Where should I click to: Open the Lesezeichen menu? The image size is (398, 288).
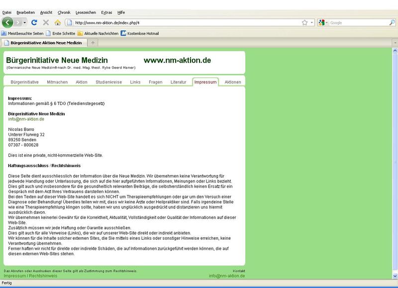(x=87, y=12)
